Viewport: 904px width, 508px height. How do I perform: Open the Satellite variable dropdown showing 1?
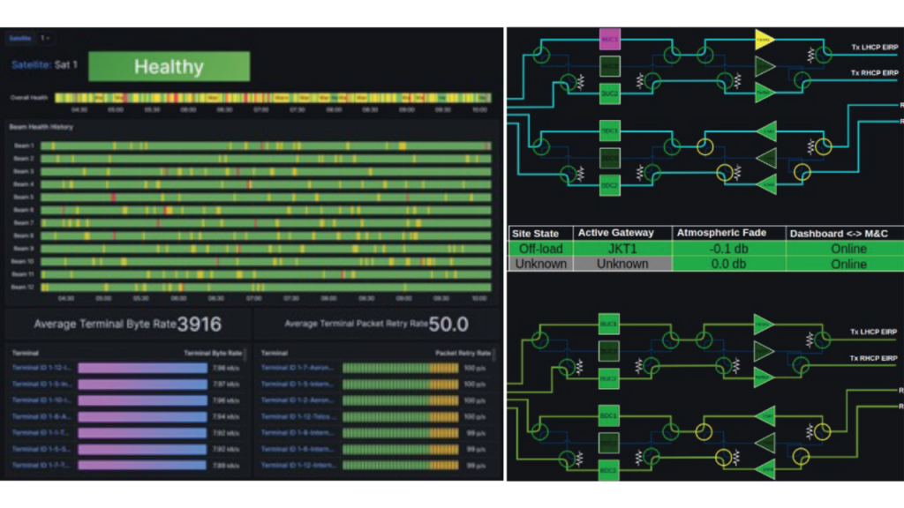45,38
